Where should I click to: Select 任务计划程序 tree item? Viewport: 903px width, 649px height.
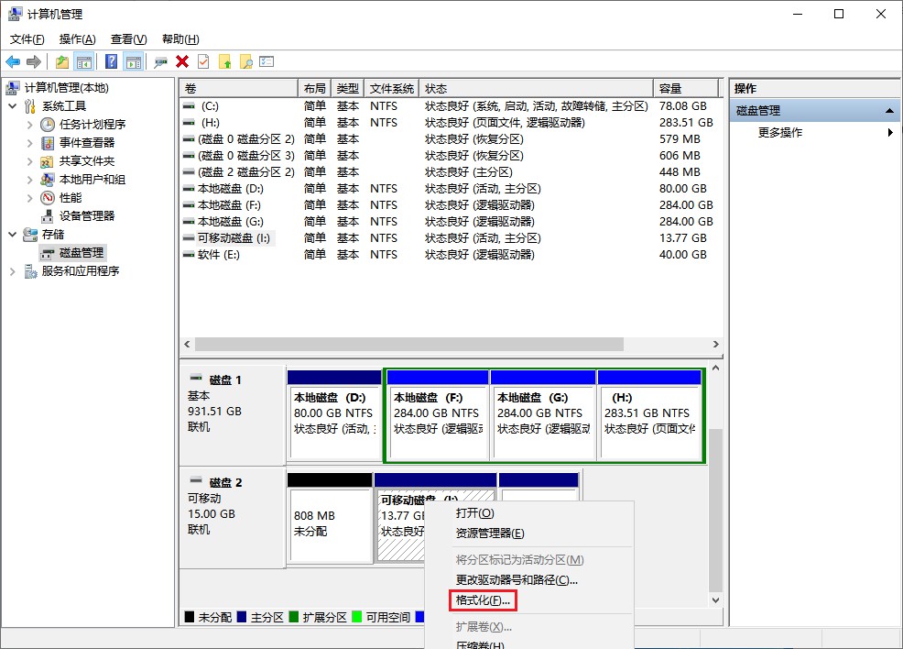point(92,125)
